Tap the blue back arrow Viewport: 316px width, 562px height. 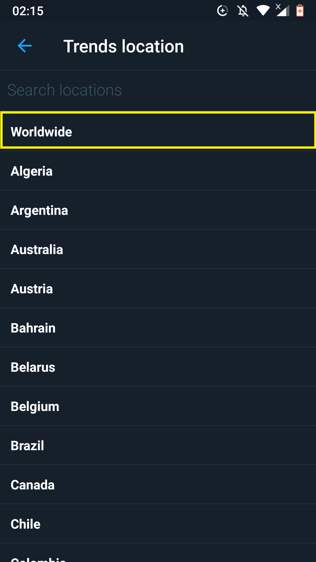pyautogui.click(x=25, y=46)
